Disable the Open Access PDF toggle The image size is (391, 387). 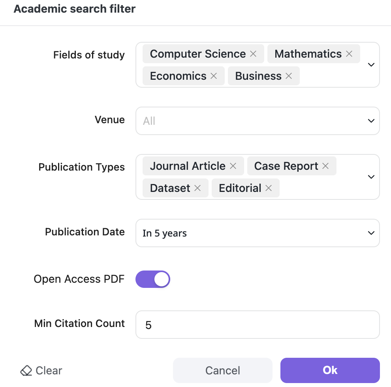153,279
